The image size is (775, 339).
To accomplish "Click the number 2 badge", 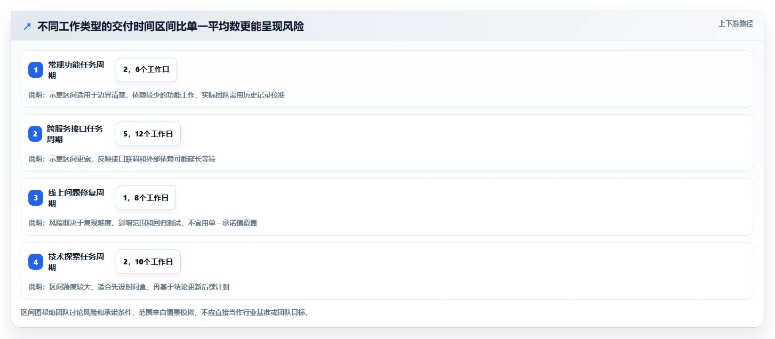I will [x=36, y=134].
